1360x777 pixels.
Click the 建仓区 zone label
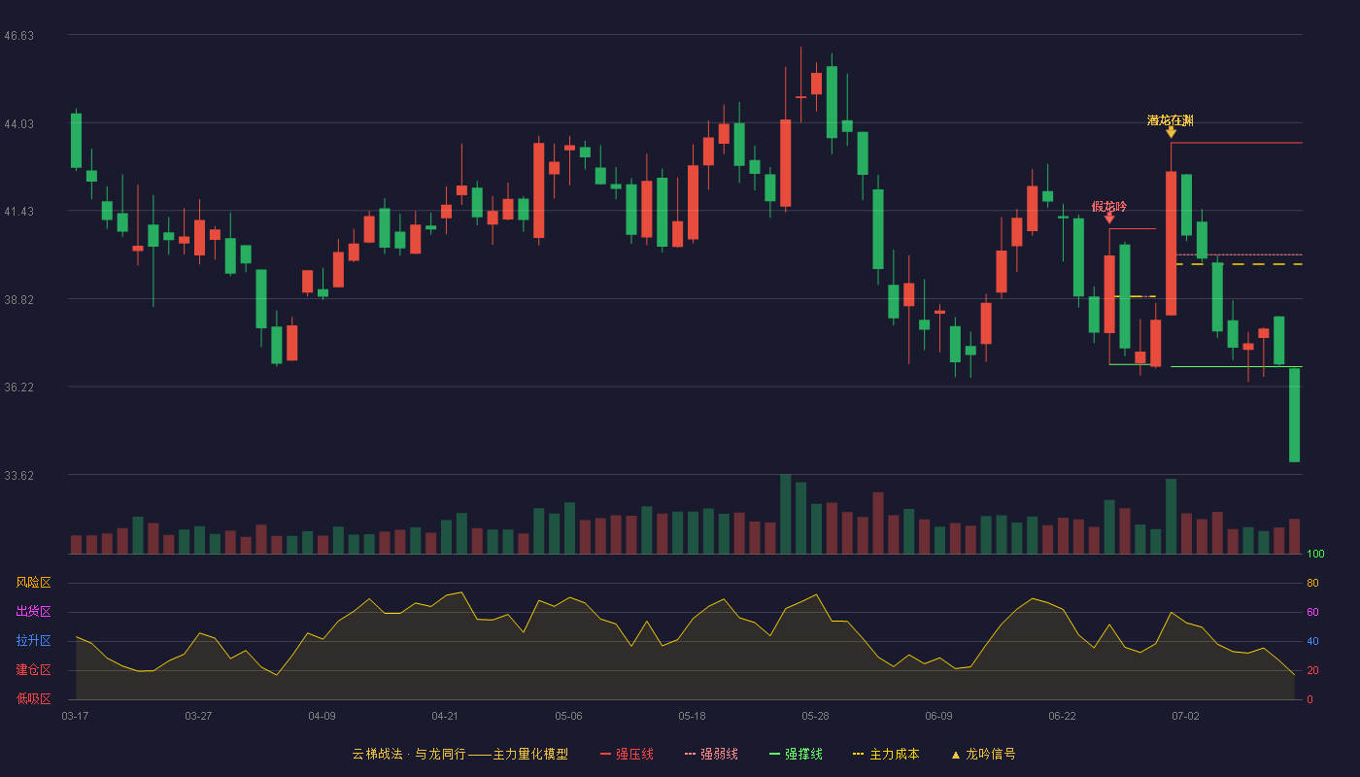click(x=33, y=670)
